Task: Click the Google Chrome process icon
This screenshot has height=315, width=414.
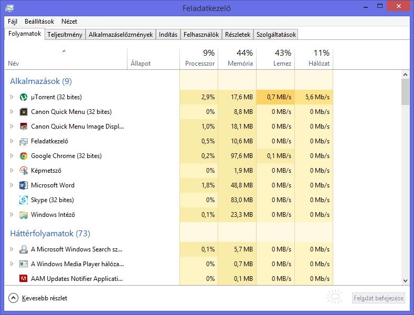Action: pos(24,156)
